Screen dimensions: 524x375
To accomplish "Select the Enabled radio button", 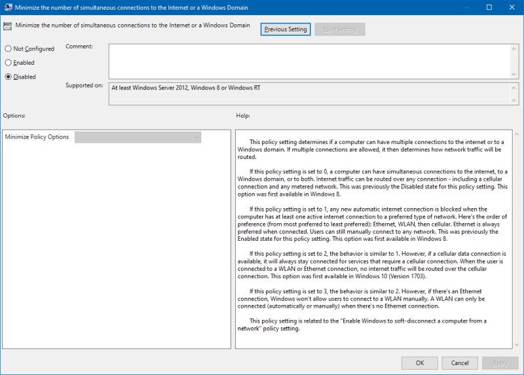I will coord(9,63).
